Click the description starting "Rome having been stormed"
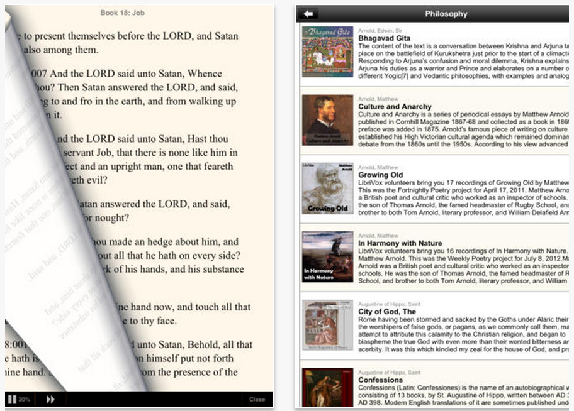Image resolution: width=574 pixels, height=411 pixels. click(463, 334)
